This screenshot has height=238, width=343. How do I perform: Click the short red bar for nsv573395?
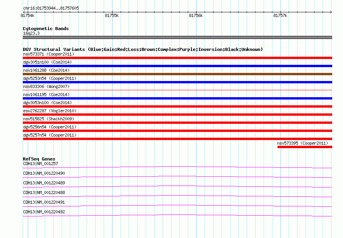(x=305, y=147)
